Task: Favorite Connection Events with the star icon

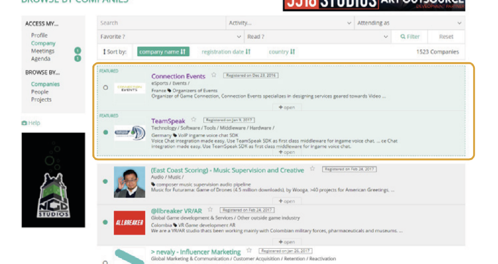Action: [214, 75]
